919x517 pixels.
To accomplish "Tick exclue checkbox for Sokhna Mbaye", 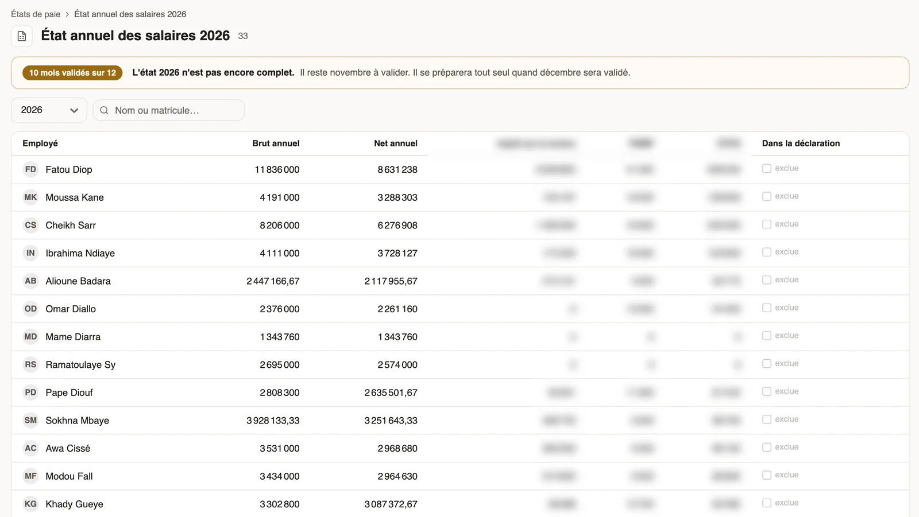I will pyautogui.click(x=767, y=419).
